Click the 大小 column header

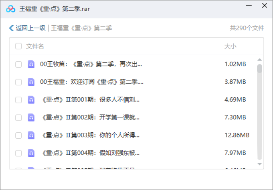[x=230, y=46]
